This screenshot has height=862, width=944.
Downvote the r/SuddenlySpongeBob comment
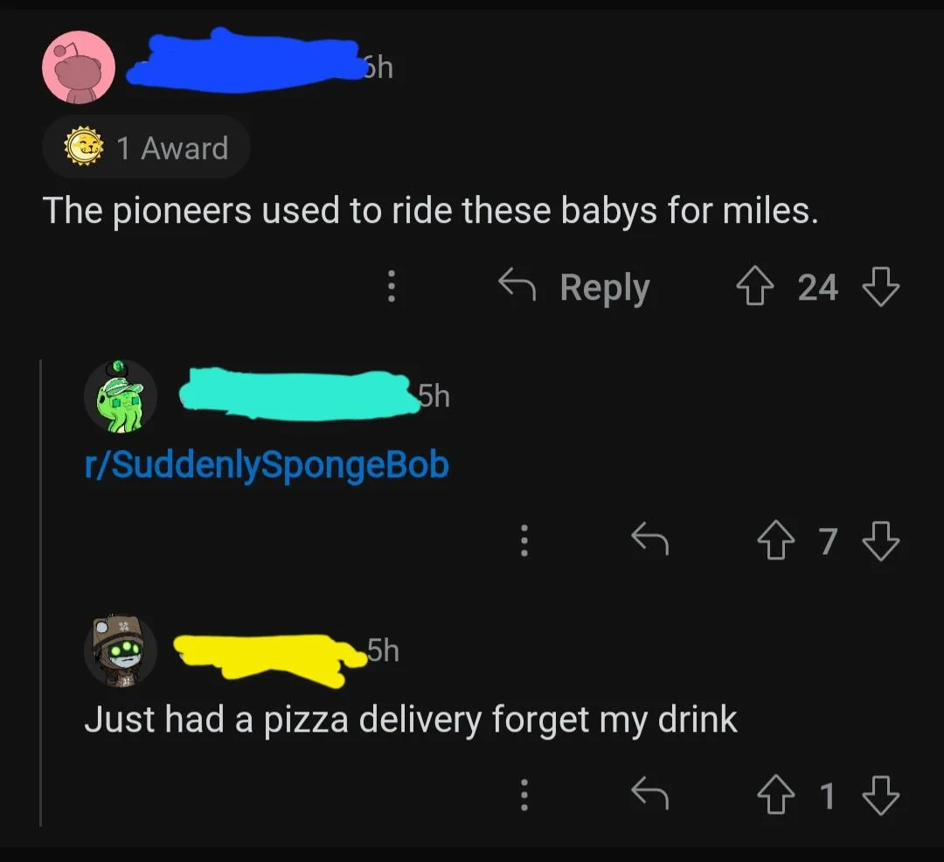pos(881,540)
